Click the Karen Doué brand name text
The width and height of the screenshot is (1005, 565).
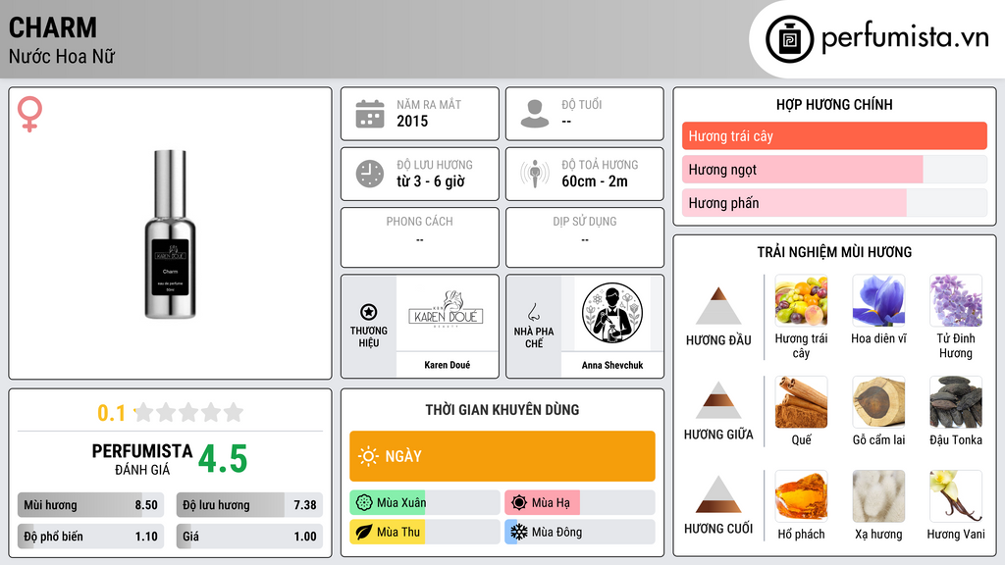click(447, 365)
